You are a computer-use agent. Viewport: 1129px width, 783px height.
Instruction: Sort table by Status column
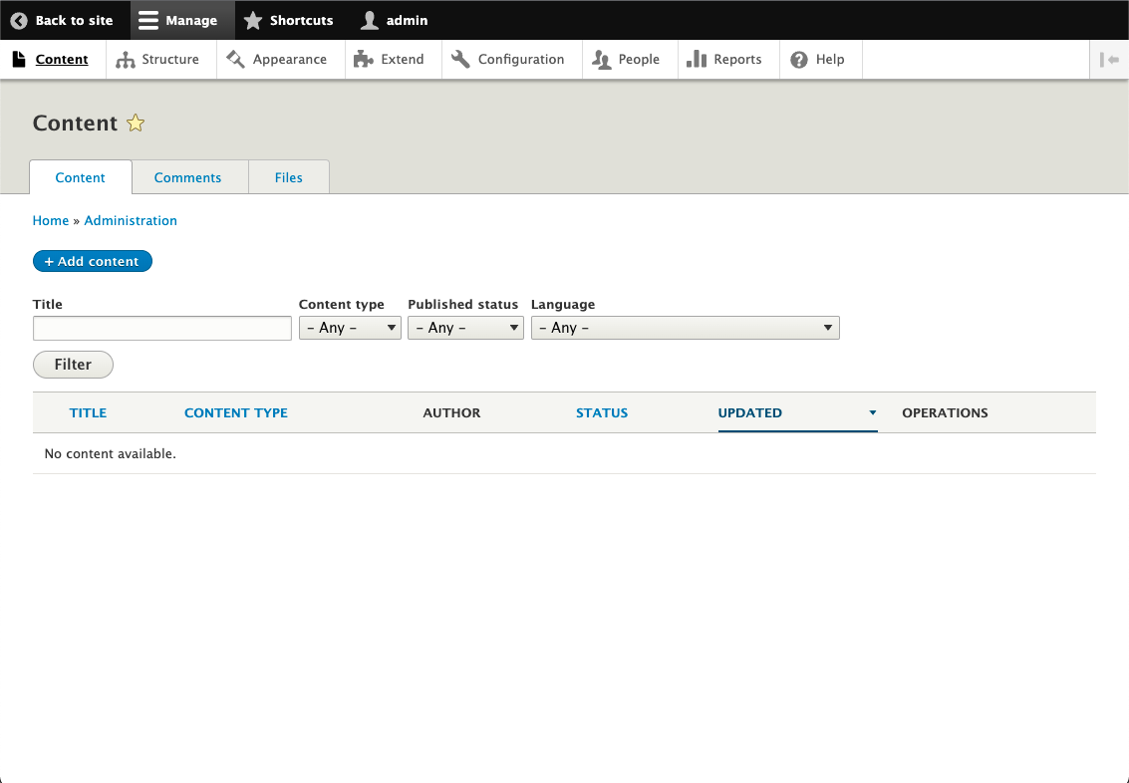[602, 413]
